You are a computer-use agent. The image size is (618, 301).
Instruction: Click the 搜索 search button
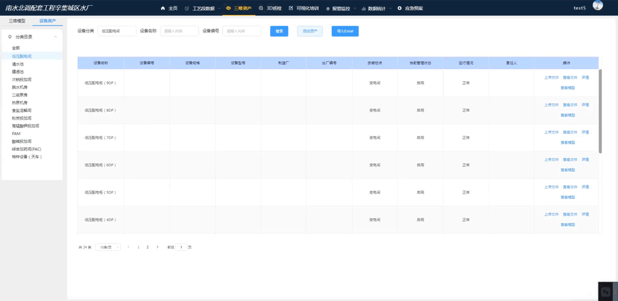279,31
